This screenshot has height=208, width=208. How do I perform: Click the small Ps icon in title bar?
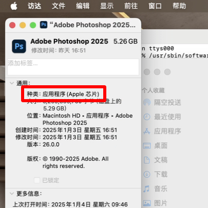[x=44, y=25]
